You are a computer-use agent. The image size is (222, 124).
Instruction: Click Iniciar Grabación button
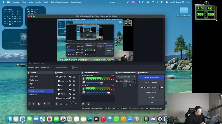pyautogui.click(x=151, y=82)
